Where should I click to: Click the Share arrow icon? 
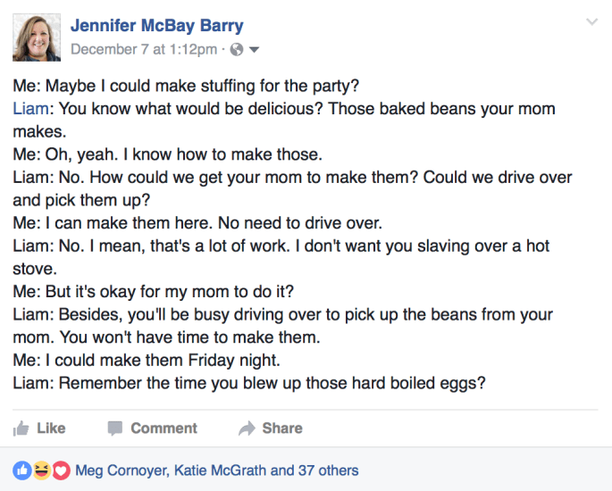pos(247,429)
